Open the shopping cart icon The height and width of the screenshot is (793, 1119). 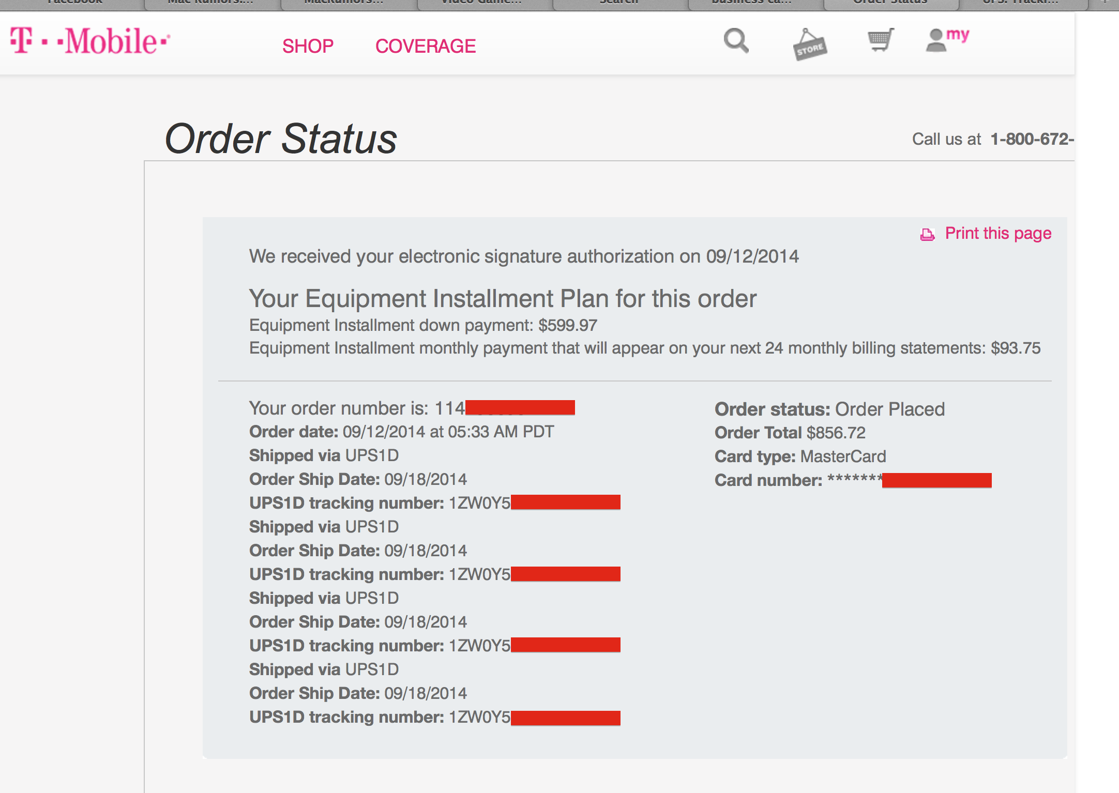pyautogui.click(x=880, y=40)
